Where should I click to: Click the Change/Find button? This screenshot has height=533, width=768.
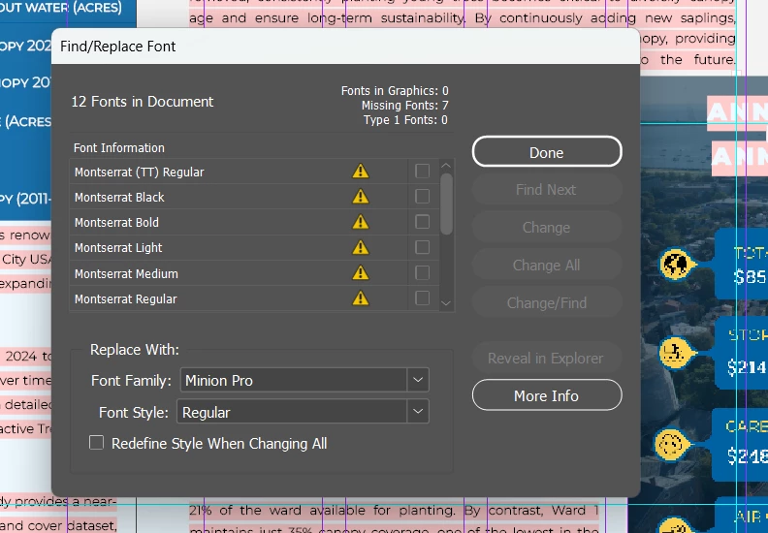tap(547, 302)
